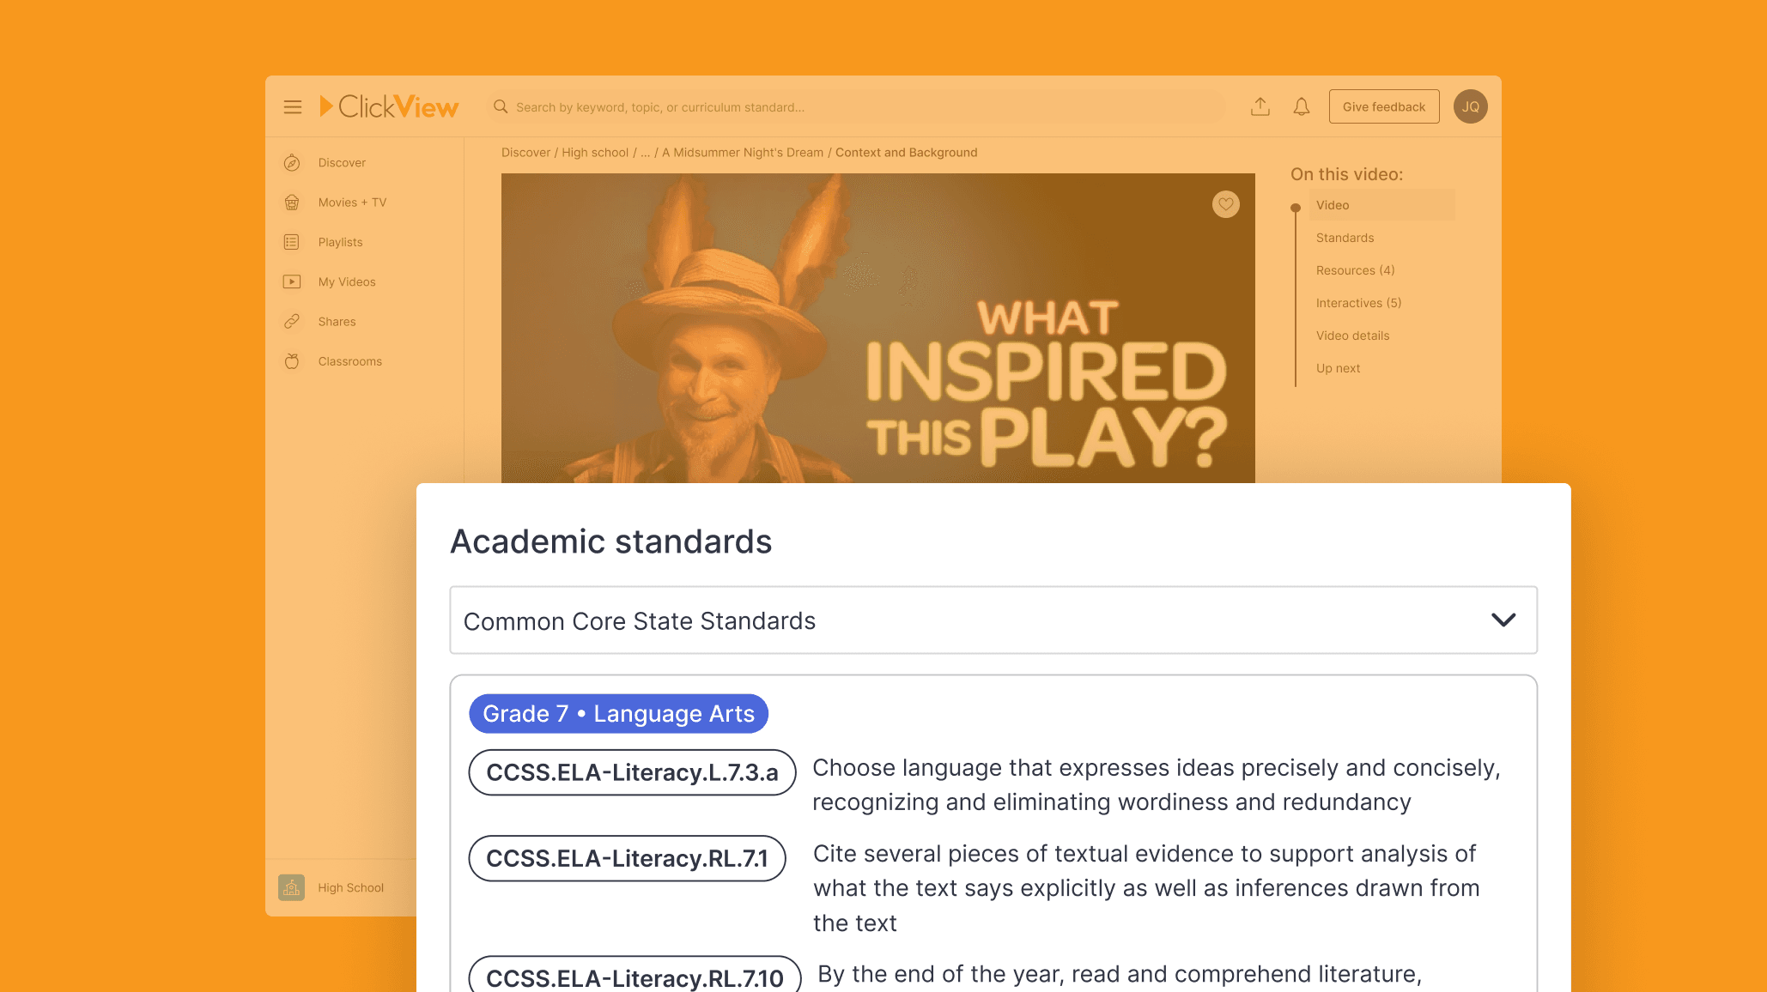This screenshot has width=1767, height=992.
Task: Click the Movies + TV popcorn icon
Action: 292,203
